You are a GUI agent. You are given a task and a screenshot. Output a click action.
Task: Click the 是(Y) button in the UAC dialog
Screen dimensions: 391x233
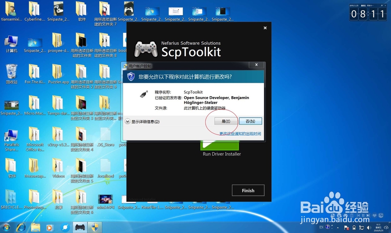click(x=226, y=121)
